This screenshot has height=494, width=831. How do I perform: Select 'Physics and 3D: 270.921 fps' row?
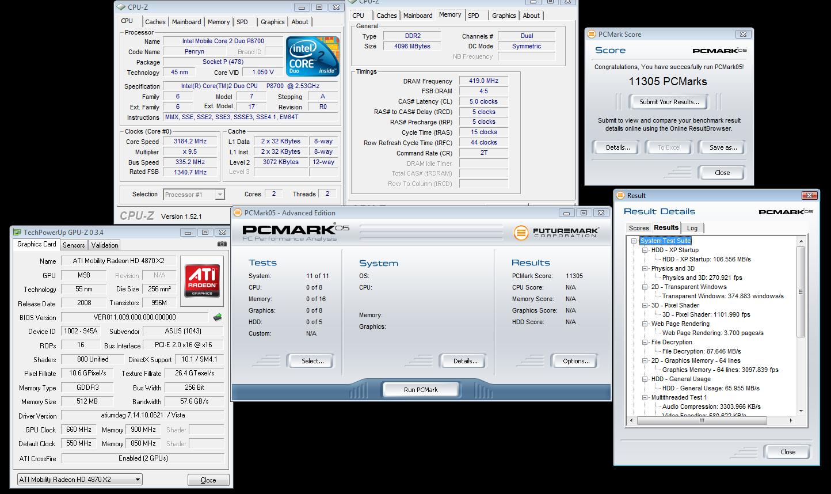pos(702,278)
